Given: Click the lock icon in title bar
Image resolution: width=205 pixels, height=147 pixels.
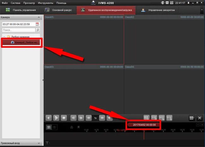Looking at the screenshot, I should (188, 3).
